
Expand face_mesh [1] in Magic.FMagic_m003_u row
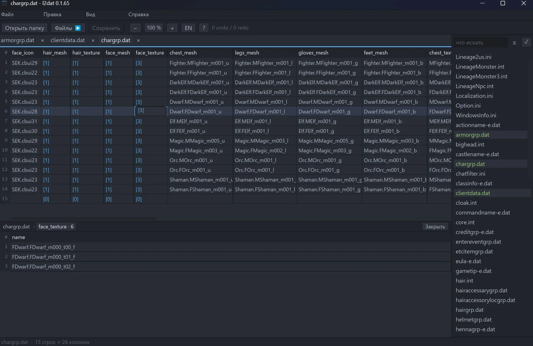(109, 151)
